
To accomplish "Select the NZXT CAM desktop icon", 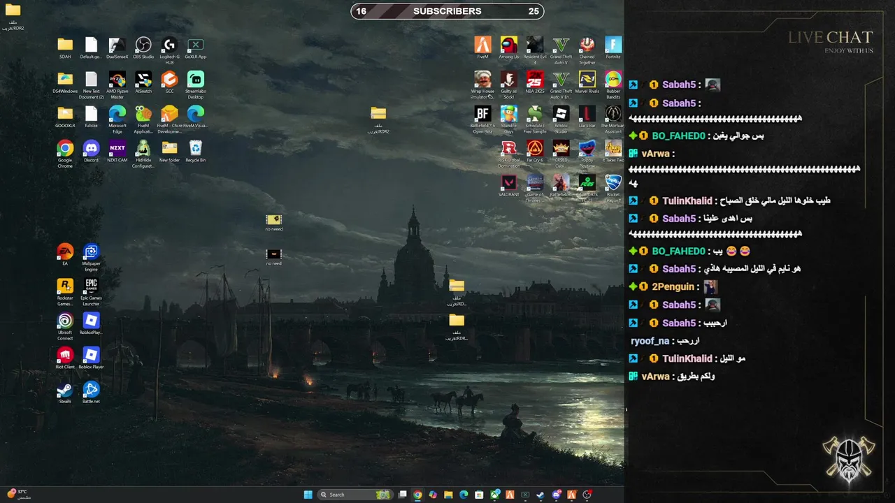I will tap(117, 151).
